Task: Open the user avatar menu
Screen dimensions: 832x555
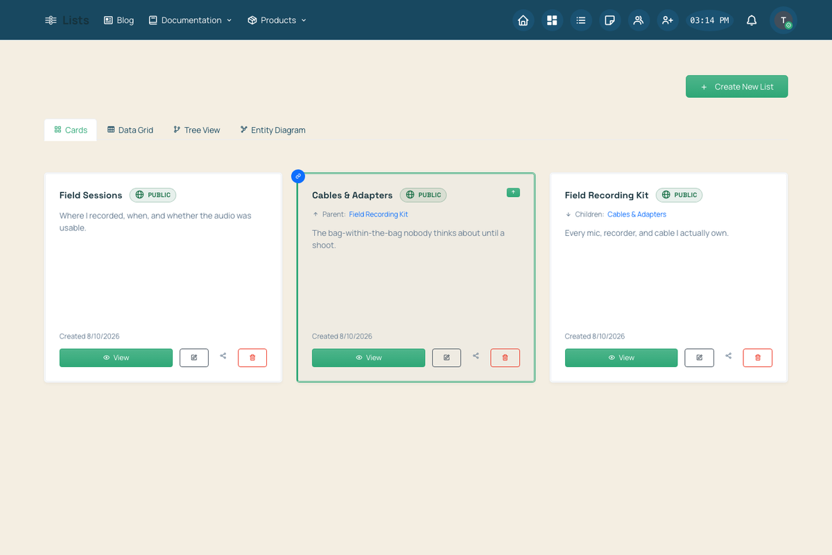Action: click(x=783, y=20)
